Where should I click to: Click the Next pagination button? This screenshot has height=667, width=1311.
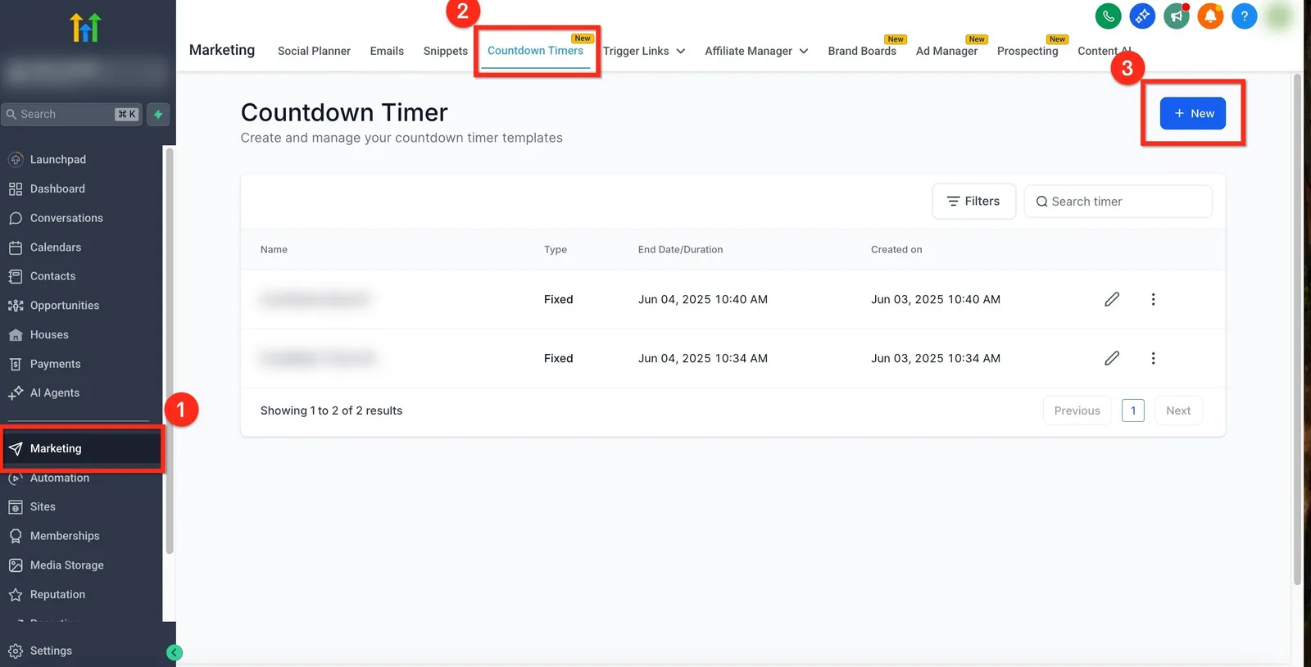[x=1178, y=411]
